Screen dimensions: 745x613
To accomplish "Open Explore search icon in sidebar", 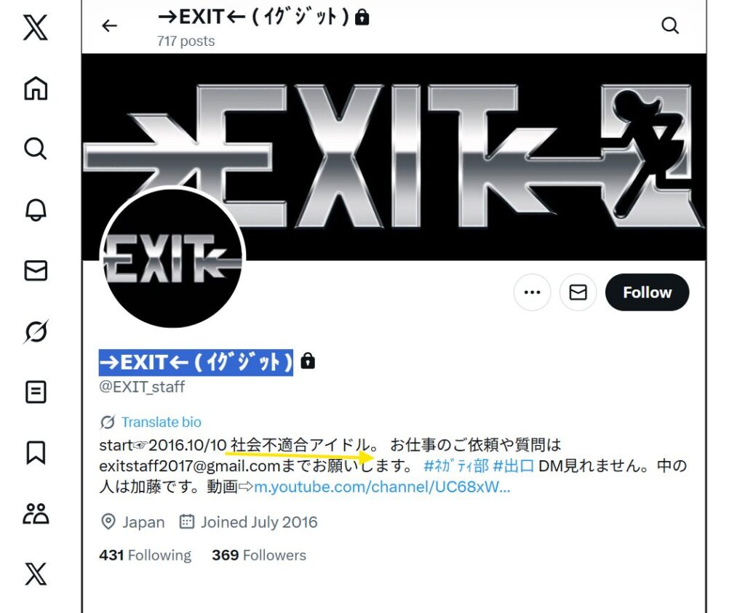I will click(36, 148).
